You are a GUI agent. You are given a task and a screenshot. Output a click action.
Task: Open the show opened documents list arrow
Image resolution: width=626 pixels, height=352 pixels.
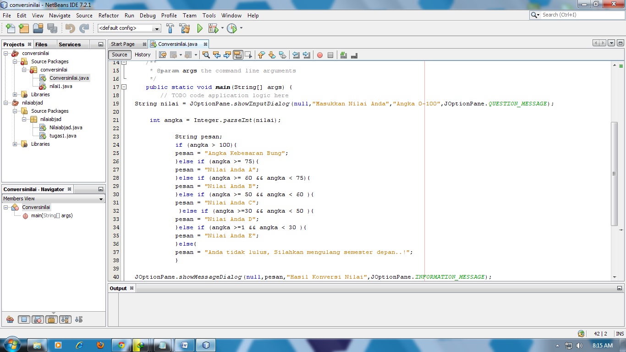click(611, 43)
